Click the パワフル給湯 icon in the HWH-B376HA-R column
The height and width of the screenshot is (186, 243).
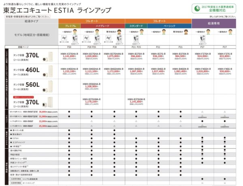click(97, 38)
